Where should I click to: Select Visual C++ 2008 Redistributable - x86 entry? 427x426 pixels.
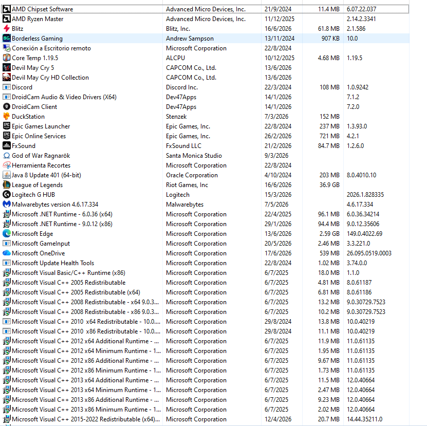click(206, 312)
